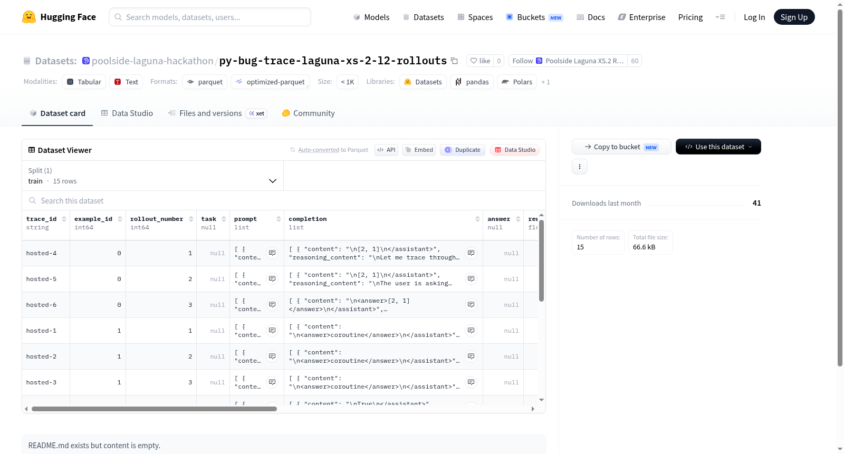This screenshot has height=454, width=844.
Task: Sort by completion column arrows
Action: coord(477,219)
